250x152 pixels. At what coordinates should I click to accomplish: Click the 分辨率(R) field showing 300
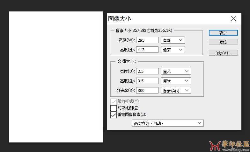tap(147, 90)
